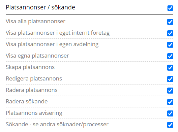Viewport: 178px width, 132px height.
Task: Uncheck Sökande - se andra söknader/processer checkbox
Action: (x=170, y=125)
